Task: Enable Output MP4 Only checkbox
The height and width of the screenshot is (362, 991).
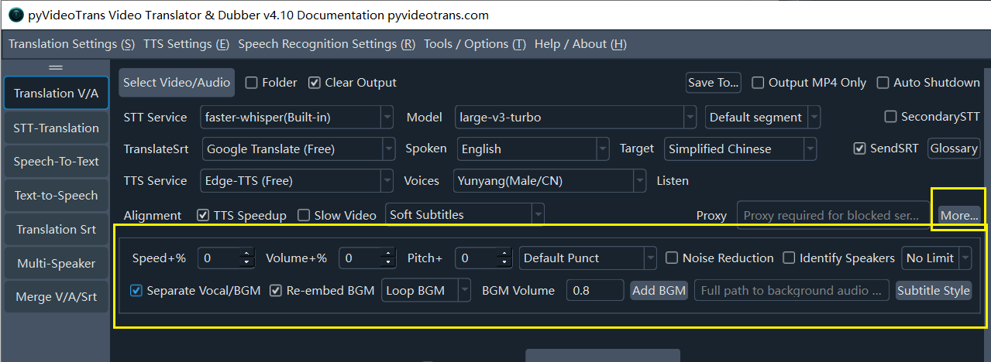Action: 809,83
